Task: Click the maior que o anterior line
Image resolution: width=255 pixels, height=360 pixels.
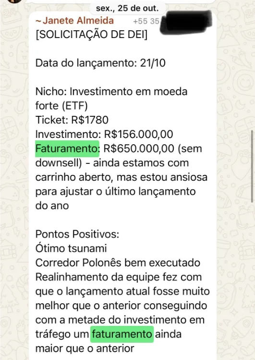Action: 85,348
